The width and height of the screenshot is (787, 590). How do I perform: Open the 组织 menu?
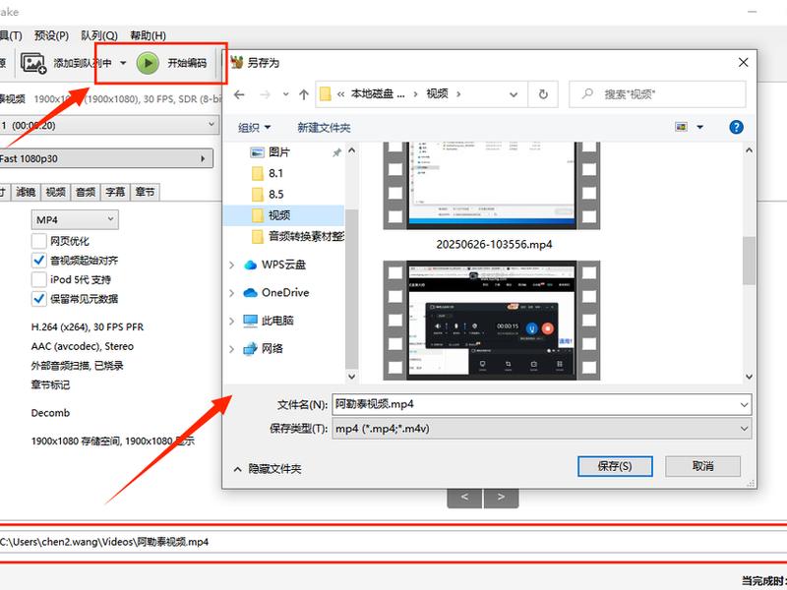coord(254,128)
